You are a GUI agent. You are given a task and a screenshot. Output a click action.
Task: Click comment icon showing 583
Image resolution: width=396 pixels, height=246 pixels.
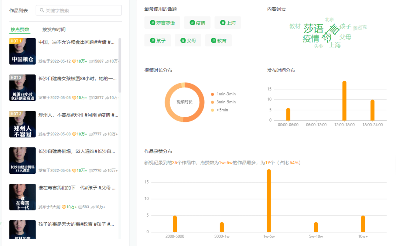coord(80,207)
